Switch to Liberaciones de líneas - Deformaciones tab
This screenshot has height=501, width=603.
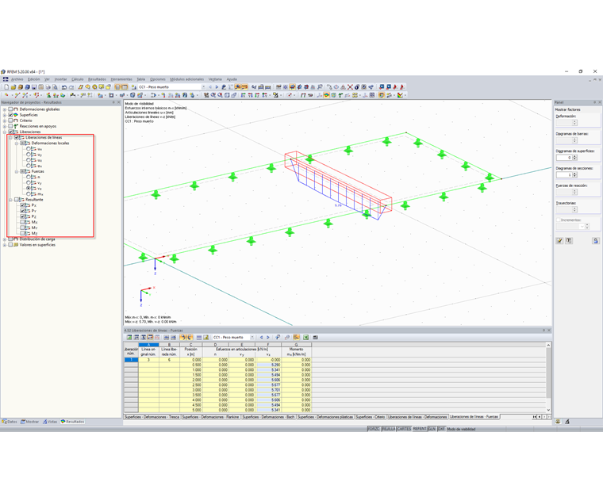pos(417,417)
